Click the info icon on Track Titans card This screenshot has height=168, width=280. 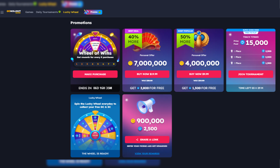click(x=230, y=34)
